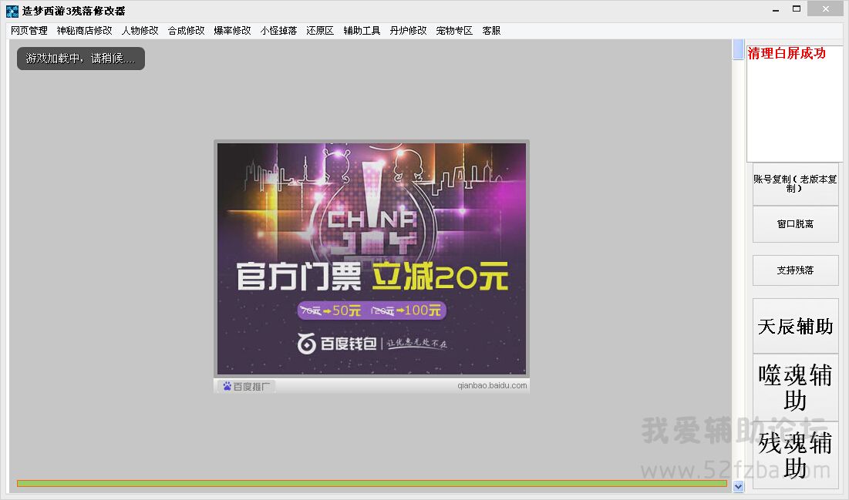Image resolution: width=849 pixels, height=500 pixels.
Task: Open the 神秘商店修改 menu
Action: point(85,31)
